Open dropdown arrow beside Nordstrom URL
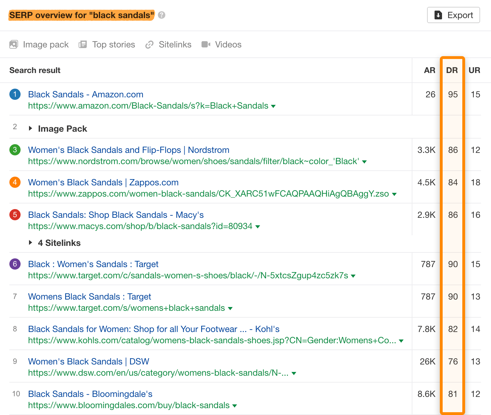Viewport: 491px width, 415px height. (364, 162)
